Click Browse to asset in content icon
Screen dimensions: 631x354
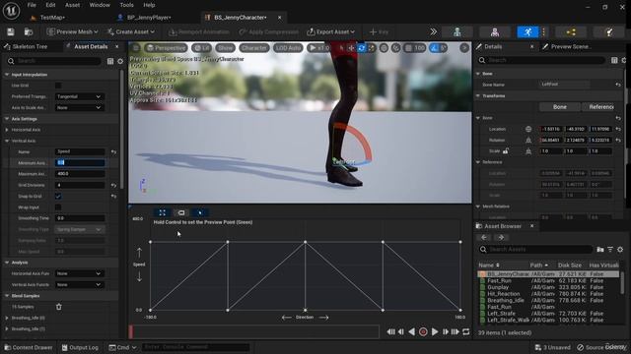tap(29, 32)
